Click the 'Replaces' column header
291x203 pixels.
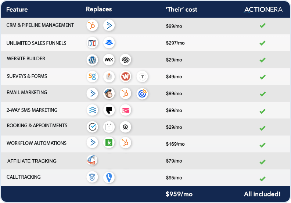pos(98,9)
